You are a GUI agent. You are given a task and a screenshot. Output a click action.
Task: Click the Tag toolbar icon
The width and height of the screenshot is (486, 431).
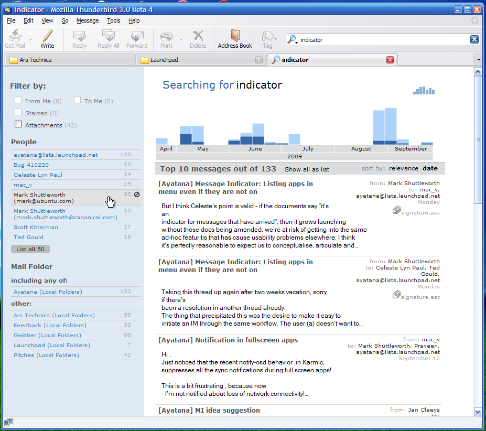point(267,39)
